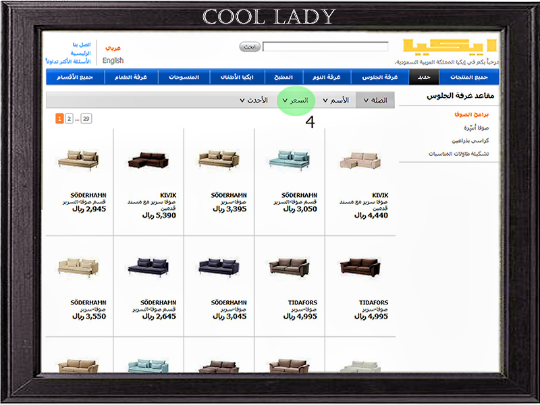
Task: Switch language to English
Action: click(x=113, y=61)
